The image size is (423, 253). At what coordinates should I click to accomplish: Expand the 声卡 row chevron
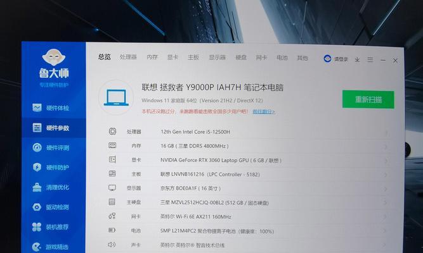(x=383, y=245)
